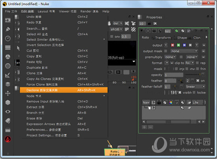Click the remove layer minus button

coord(150,127)
